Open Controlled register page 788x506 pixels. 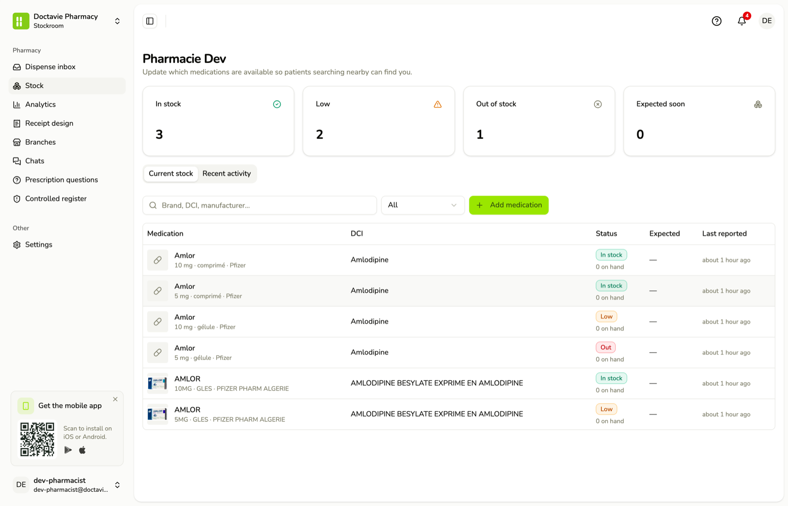click(67, 199)
